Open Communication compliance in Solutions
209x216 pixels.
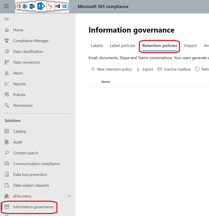(36, 164)
